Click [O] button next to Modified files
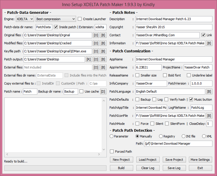217x176 pixels. (96, 43)
